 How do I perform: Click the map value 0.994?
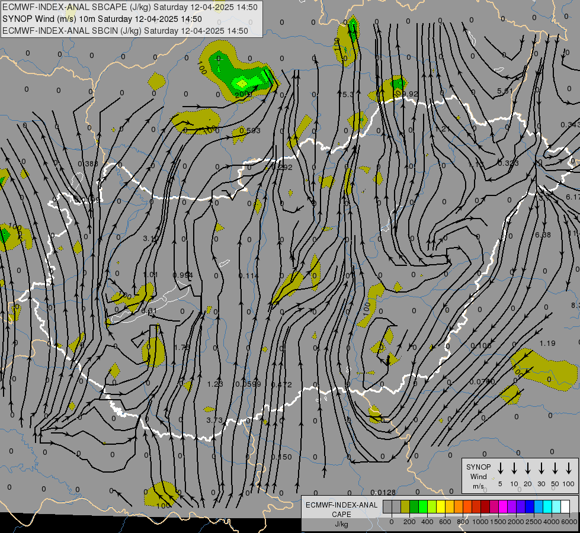pos(182,275)
